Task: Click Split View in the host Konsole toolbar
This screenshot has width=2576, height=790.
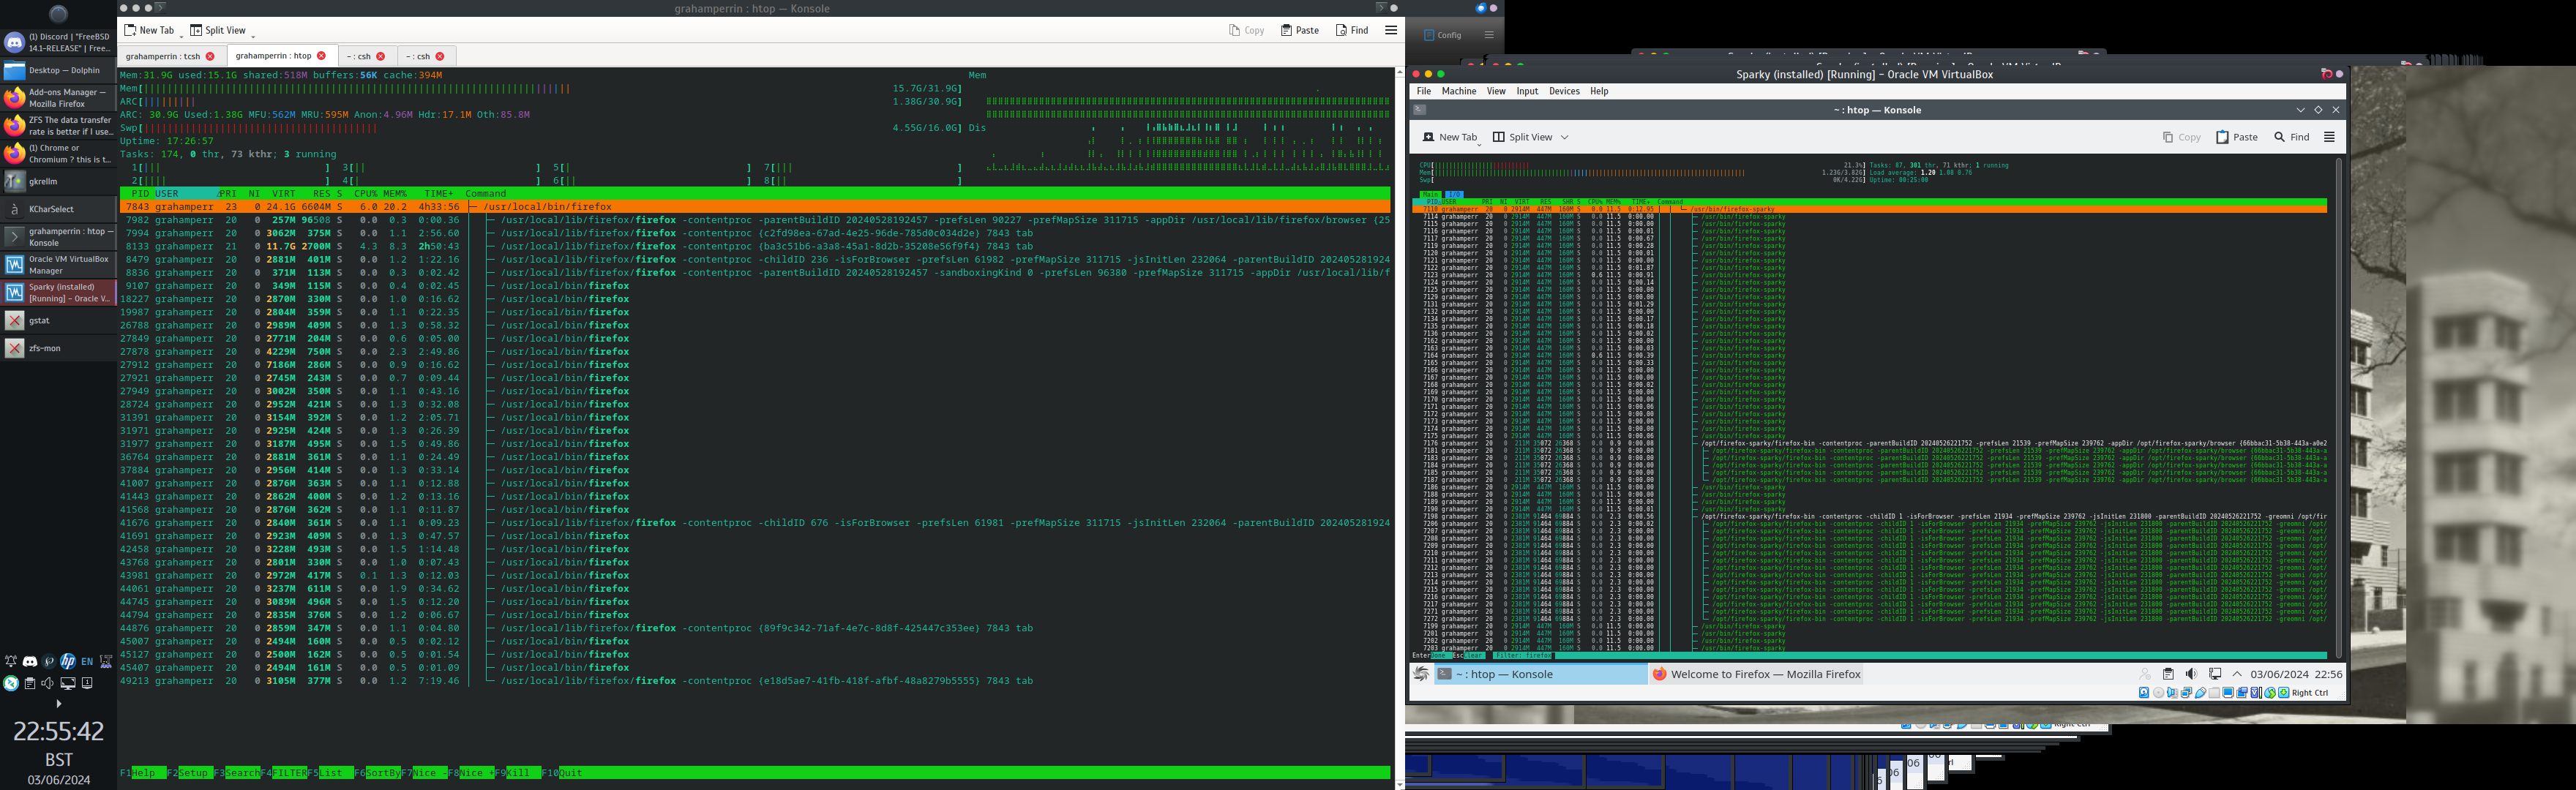Action: [218, 30]
